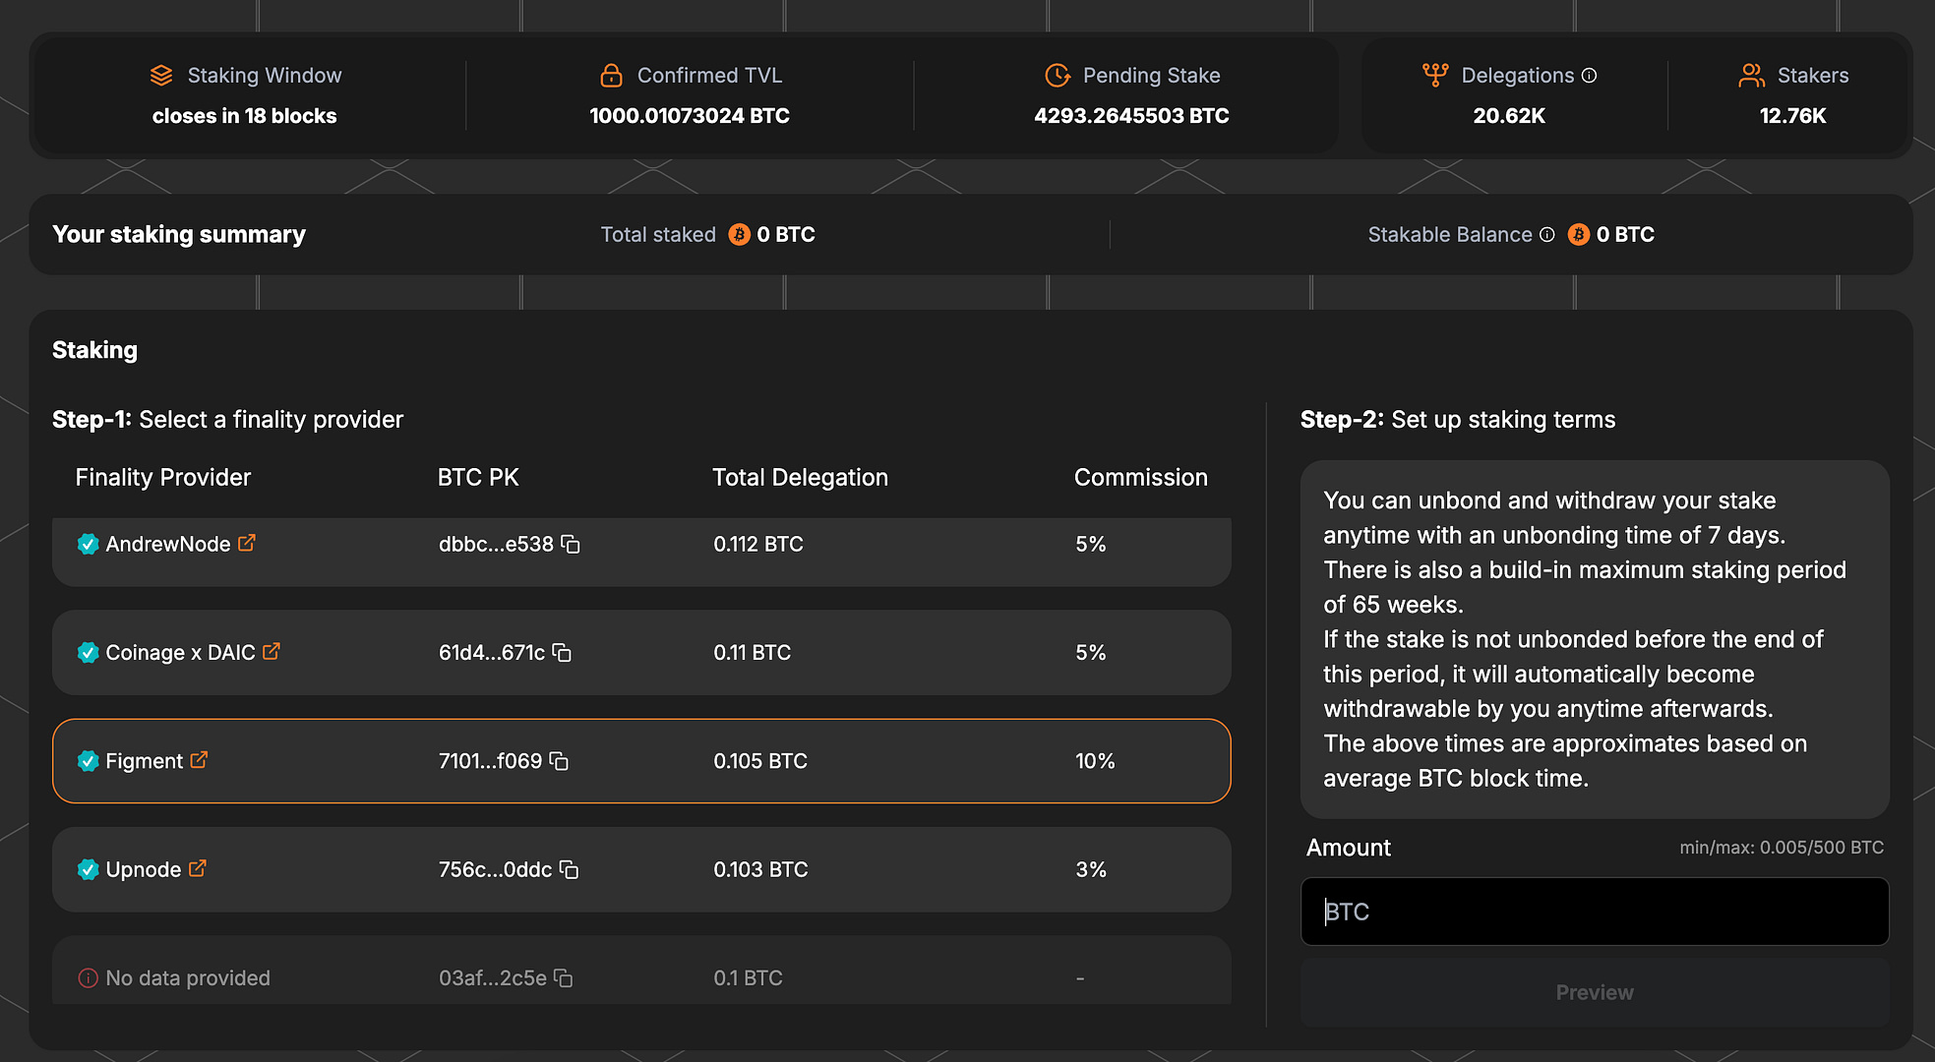Open Upnode's external link
This screenshot has width=1935, height=1062.
click(x=199, y=869)
